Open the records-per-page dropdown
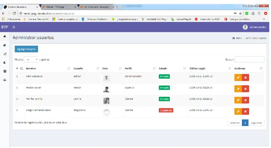 (x=31, y=59)
